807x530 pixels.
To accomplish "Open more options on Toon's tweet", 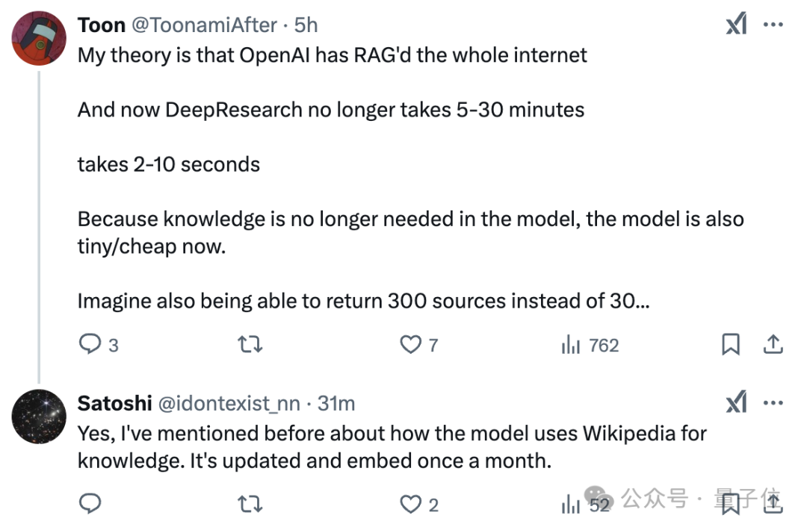I will 773,25.
